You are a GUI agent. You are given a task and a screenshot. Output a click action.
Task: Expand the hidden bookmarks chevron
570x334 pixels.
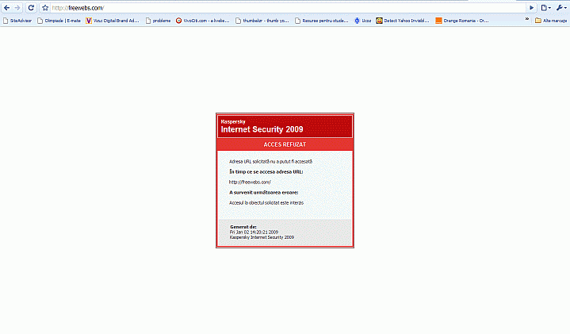(526, 19)
